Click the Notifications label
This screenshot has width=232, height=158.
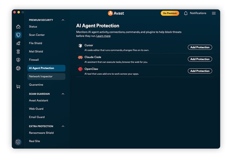(198, 13)
